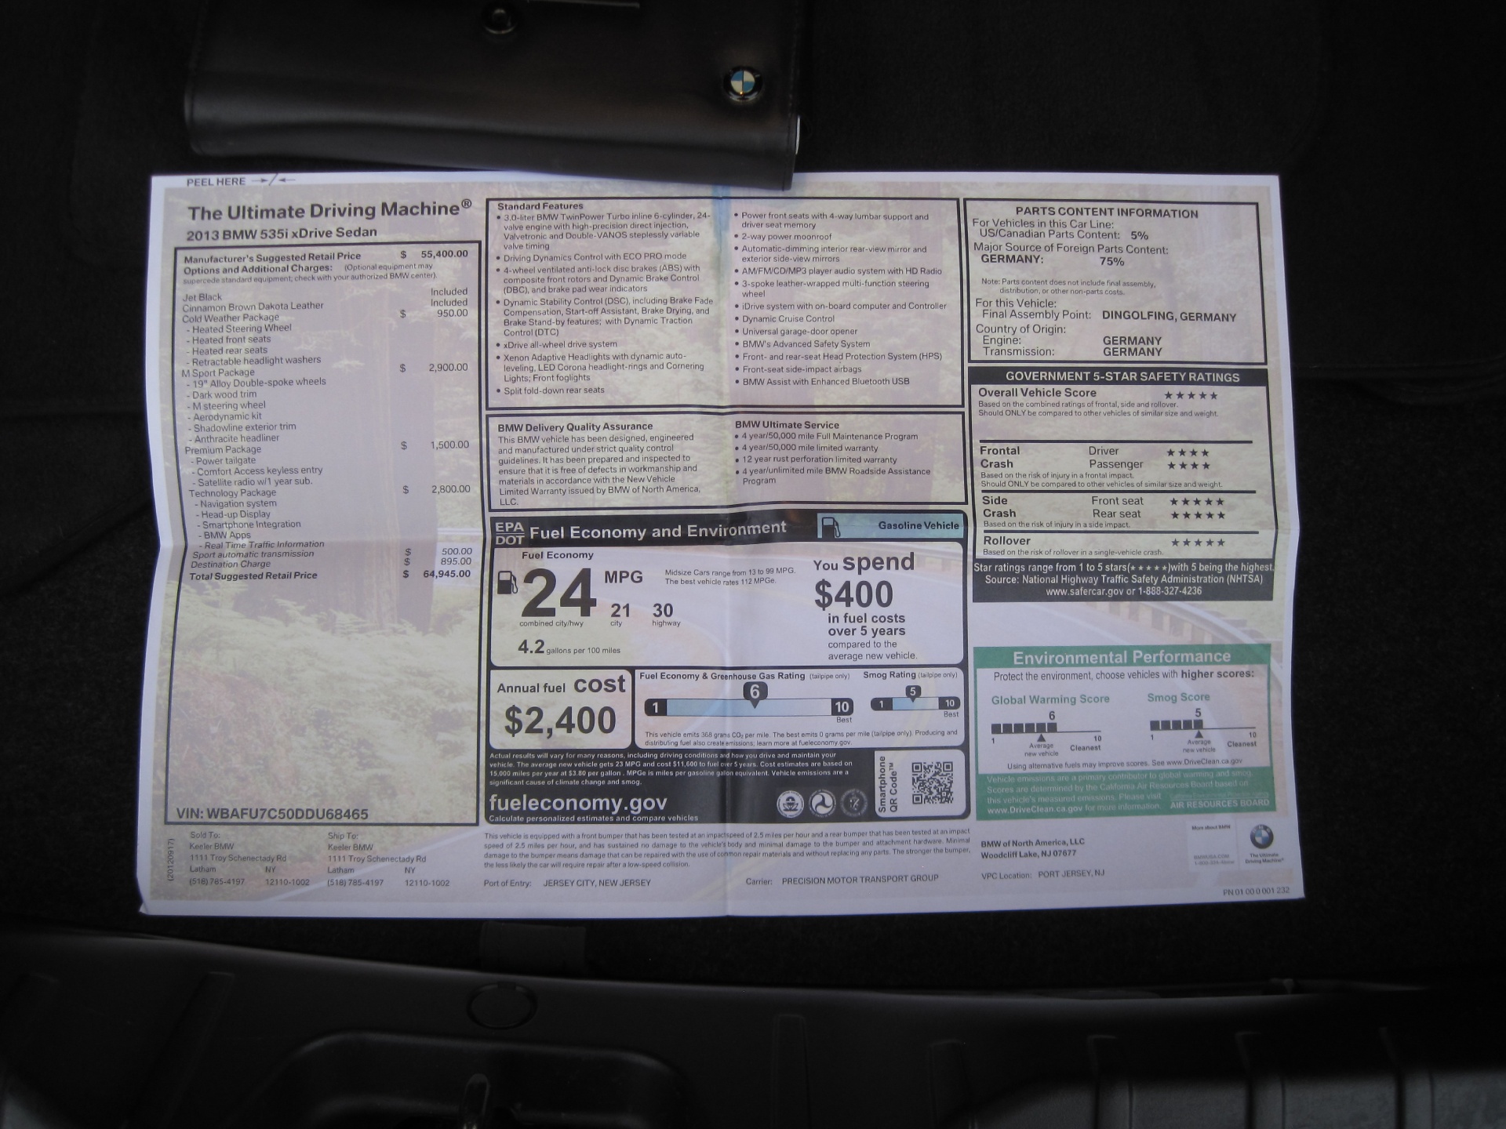This screenshot has width=1506, height=1129.
Task: Click the Smartphone QR code
Action: (x=932, y=782)
